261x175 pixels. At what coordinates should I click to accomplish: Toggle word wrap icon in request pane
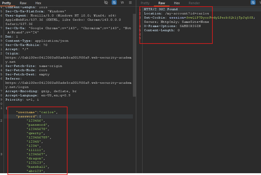tap(114, 2)
